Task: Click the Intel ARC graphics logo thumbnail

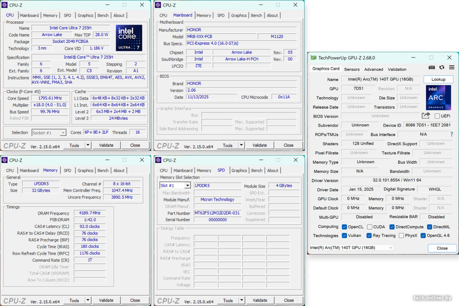Action: [438, 98]
